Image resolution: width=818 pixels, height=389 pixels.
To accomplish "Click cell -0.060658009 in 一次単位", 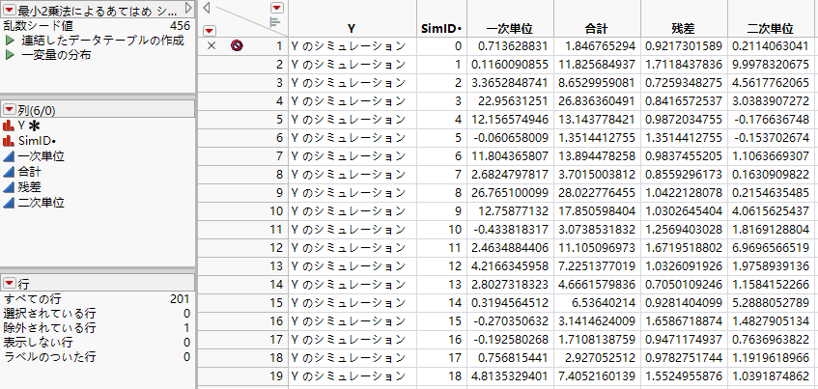I will [510, 138].
